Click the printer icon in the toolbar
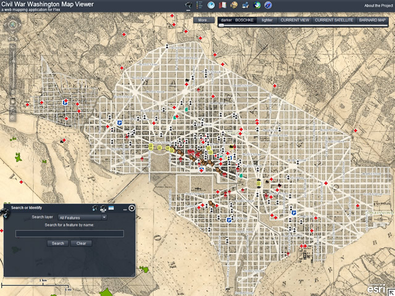 point(246,5)
